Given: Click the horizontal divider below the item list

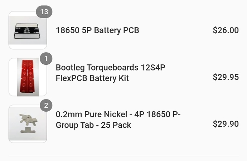Looking at the screenshot, I should 124,156.
